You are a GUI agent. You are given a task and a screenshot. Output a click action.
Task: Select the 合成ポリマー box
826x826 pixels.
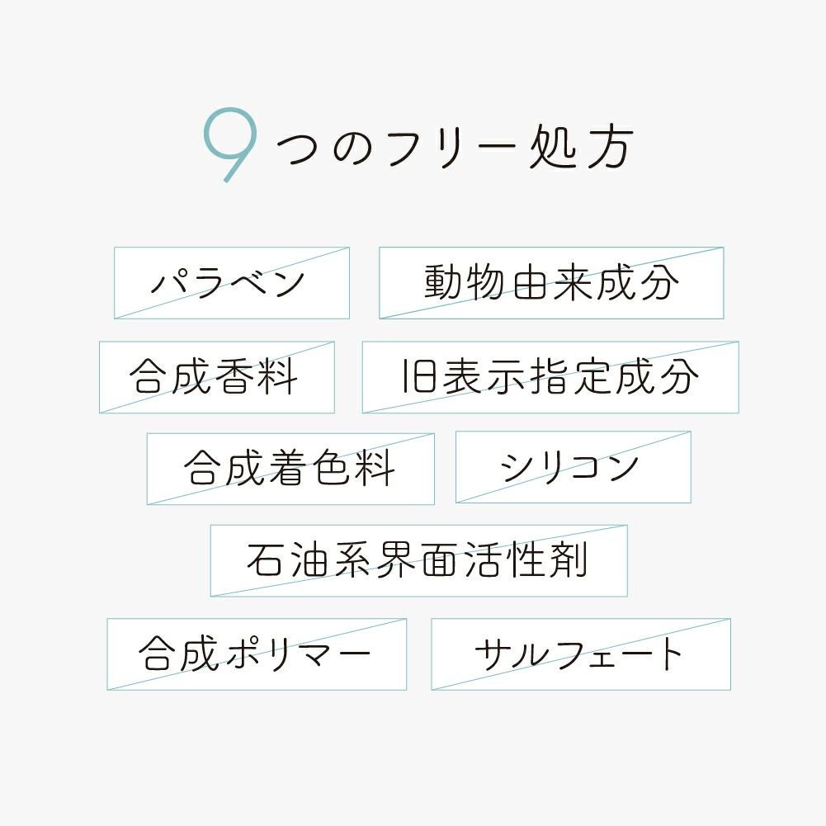[x=256, y=654]
